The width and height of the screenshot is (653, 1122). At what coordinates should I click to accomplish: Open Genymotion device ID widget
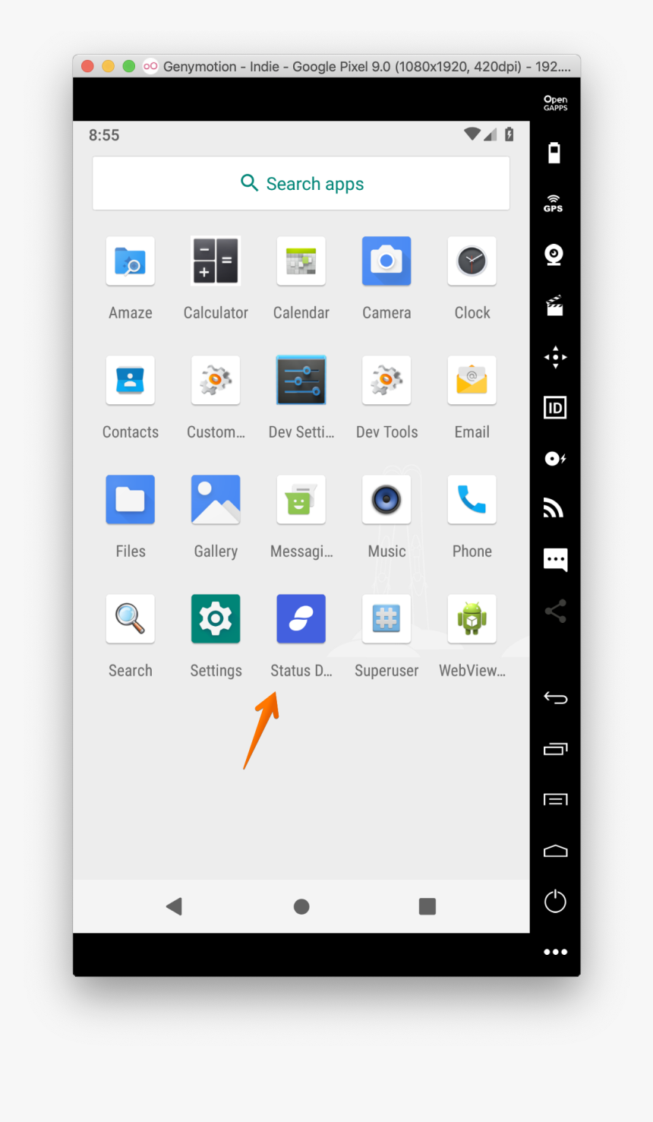[555, 408]
